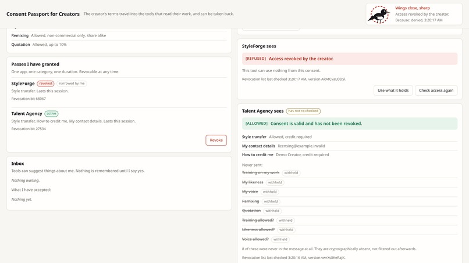This screenshot has height=263, width=469.
Task: Click the Never sent: label
Action: tap(252, 165)
